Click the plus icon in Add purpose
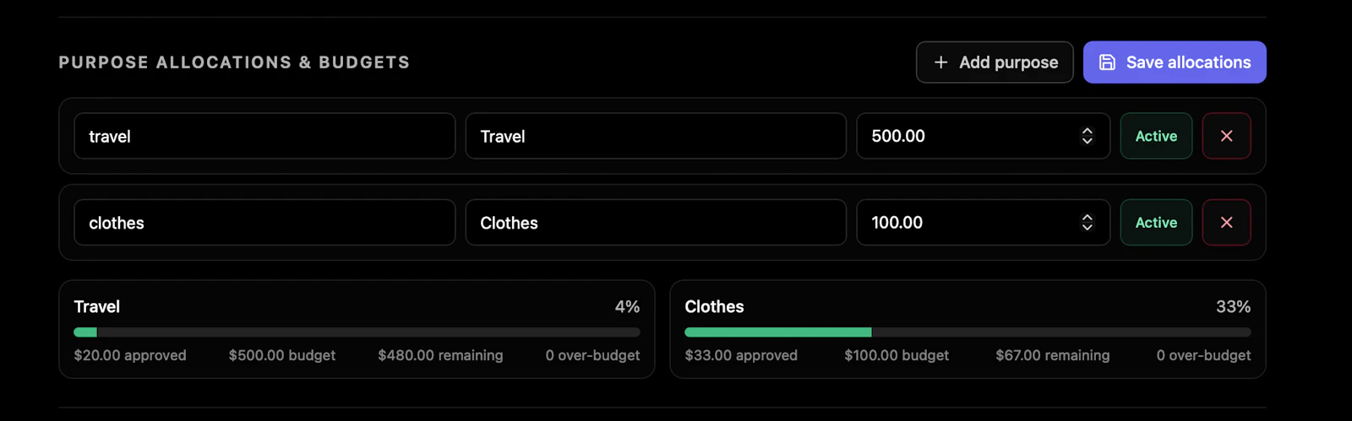 [x=940, y=62]
